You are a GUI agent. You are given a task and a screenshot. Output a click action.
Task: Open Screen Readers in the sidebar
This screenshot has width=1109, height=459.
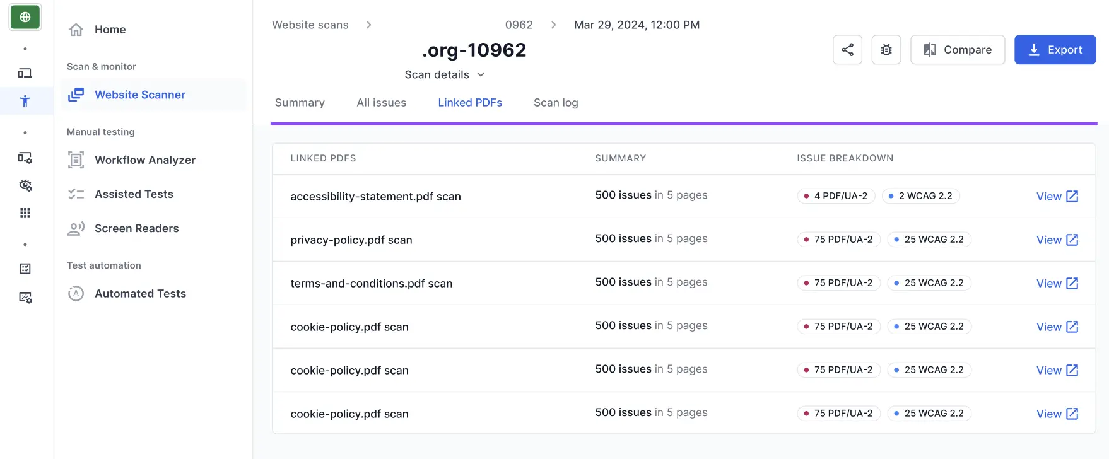pyautogui.click(x=137, y=228)
